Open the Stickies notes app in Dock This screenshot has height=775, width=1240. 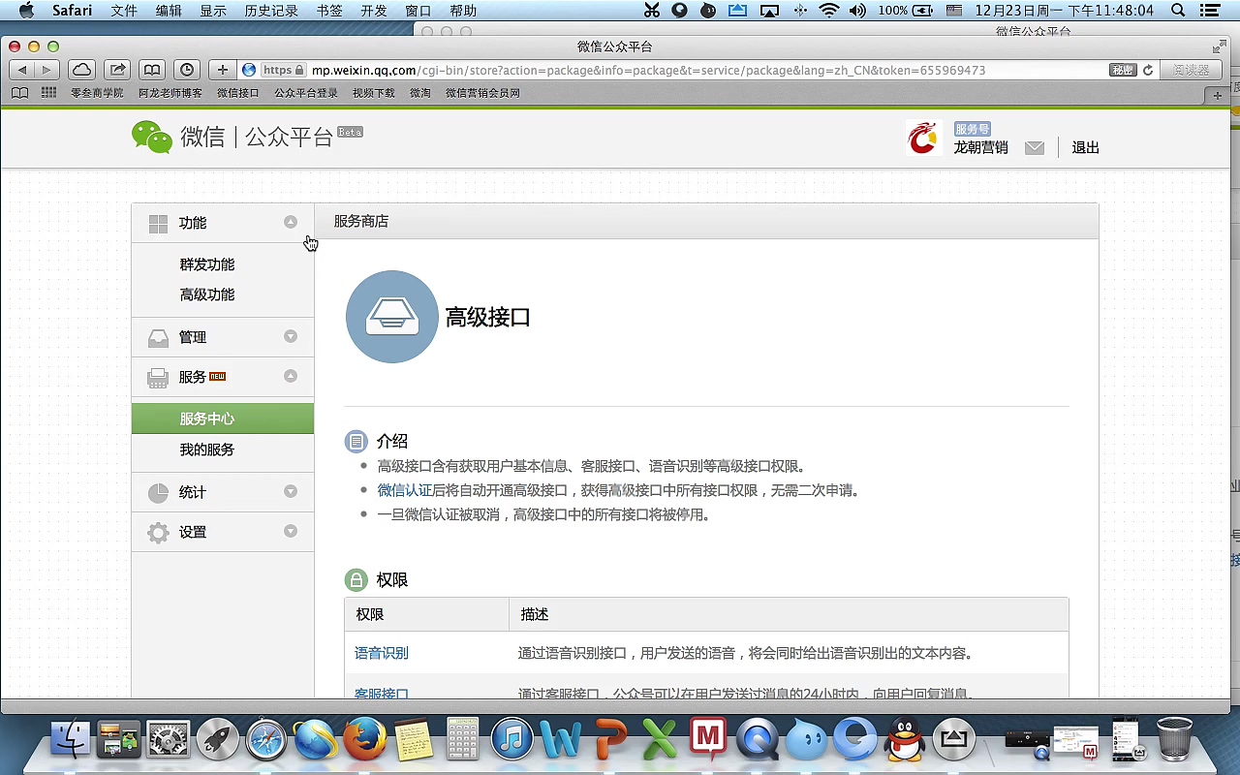click(414, 741)
